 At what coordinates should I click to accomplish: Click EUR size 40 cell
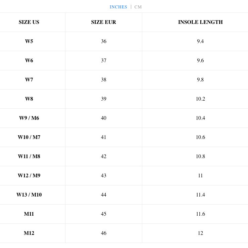pyautogui.click(x=103, y=118)
